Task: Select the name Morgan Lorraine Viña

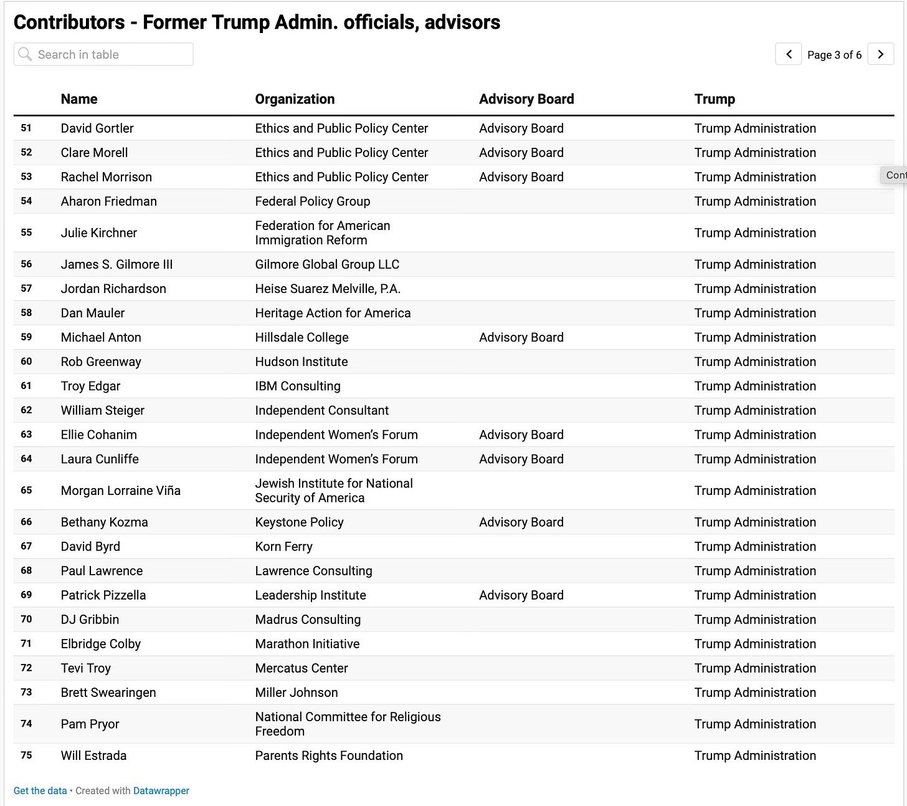Action: click(121, 491)
